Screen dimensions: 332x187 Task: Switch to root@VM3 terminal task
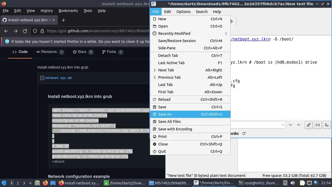(259, 183)
